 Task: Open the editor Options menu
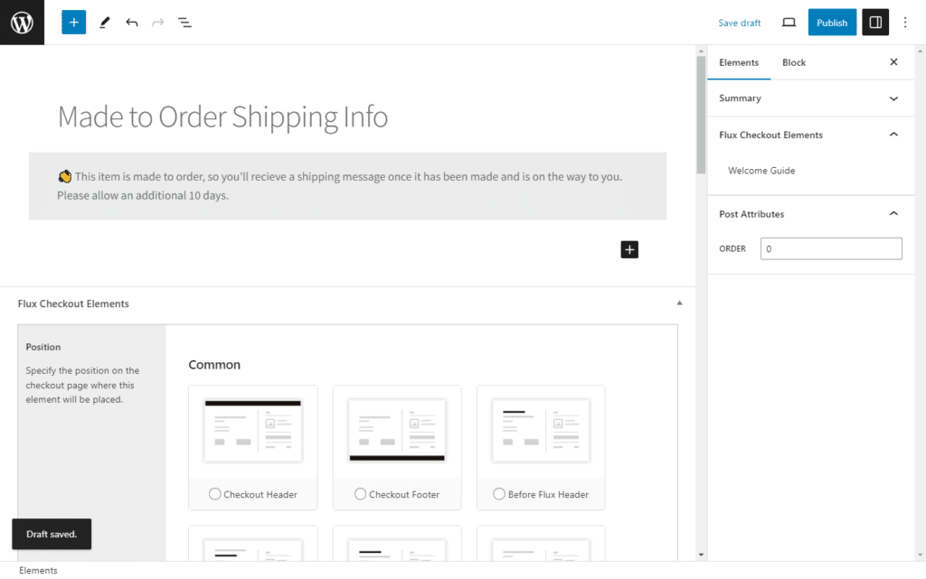pos(905,22)
